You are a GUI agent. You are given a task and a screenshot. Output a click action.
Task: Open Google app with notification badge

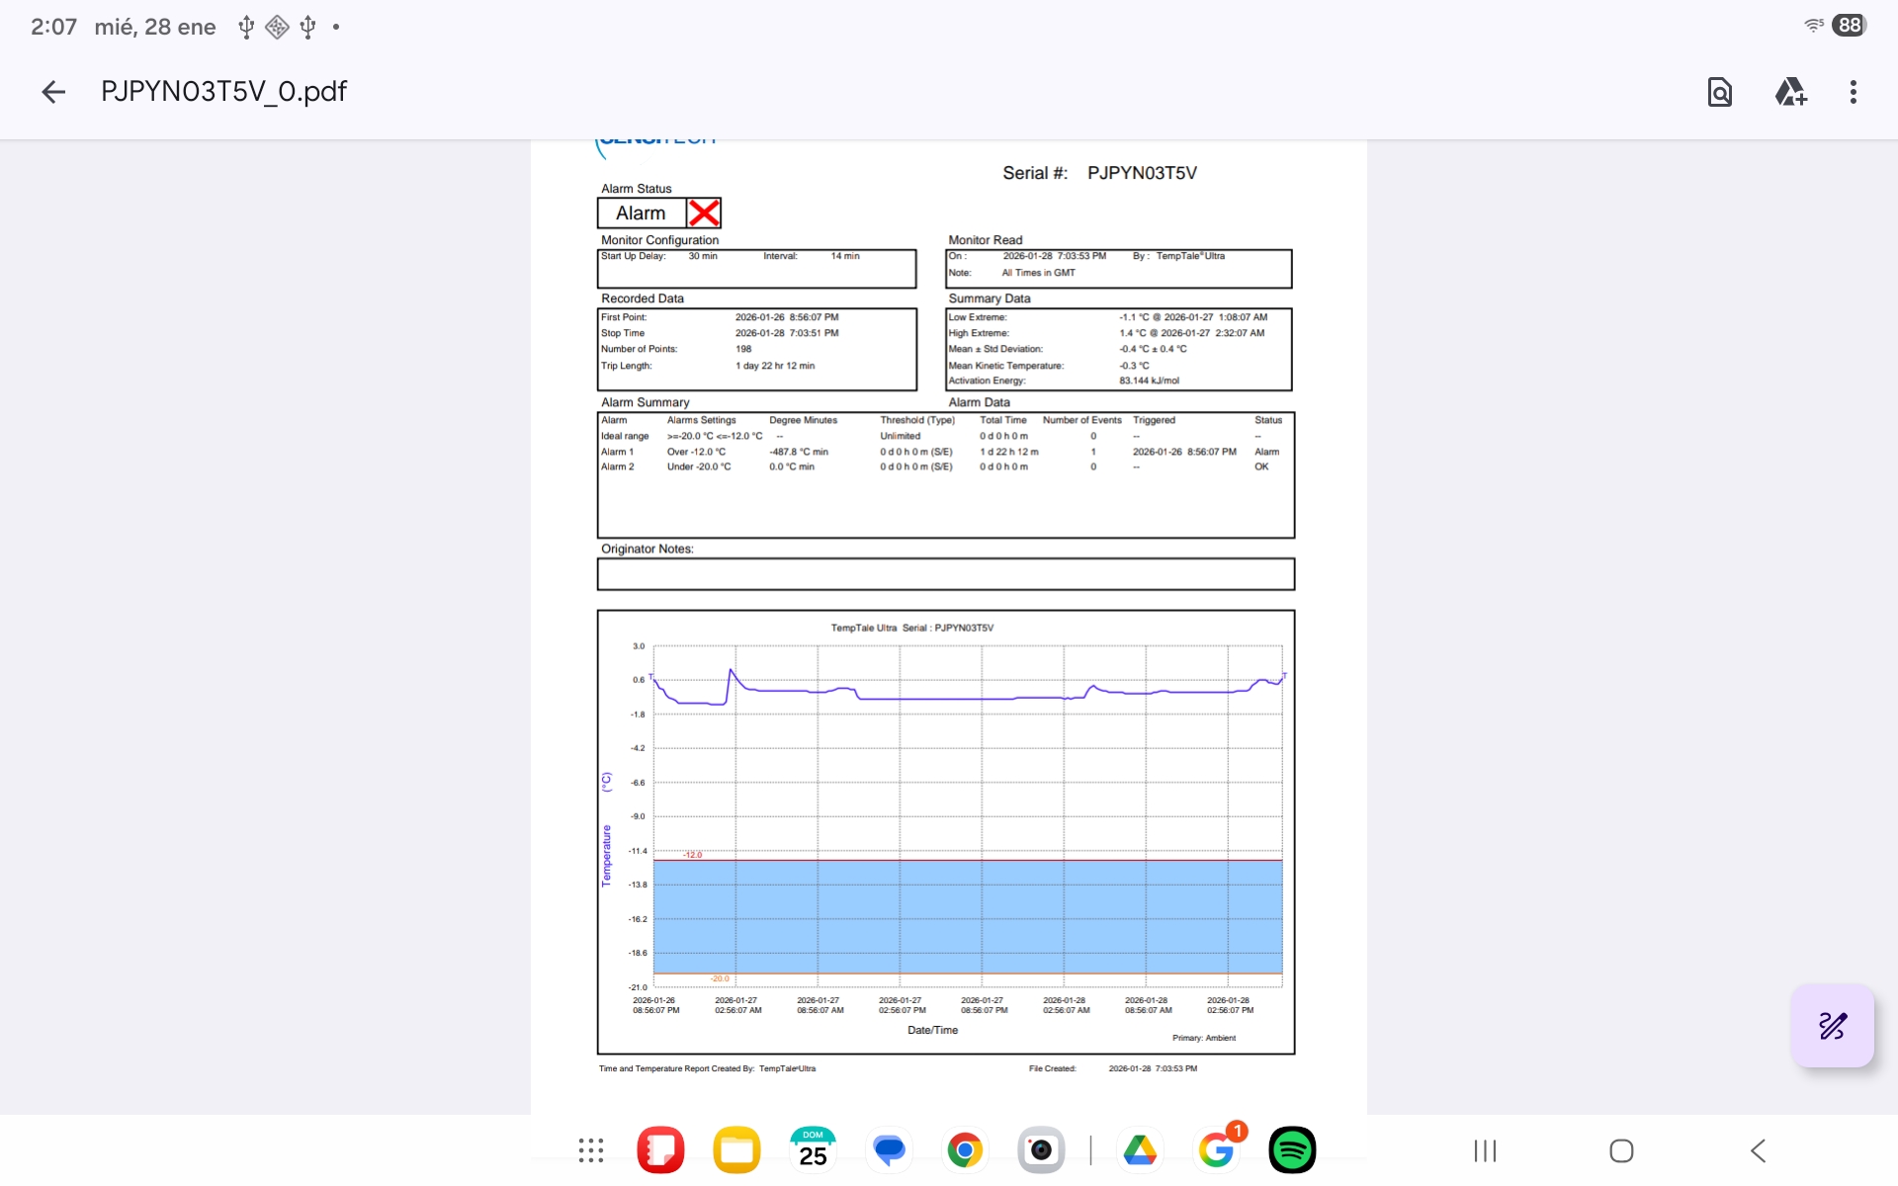[1216, 1150]
